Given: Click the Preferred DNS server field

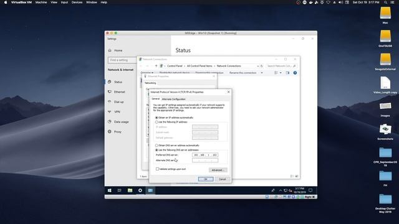Looking at the screenshot, I should pyautogui.click(x=205, y=155).
